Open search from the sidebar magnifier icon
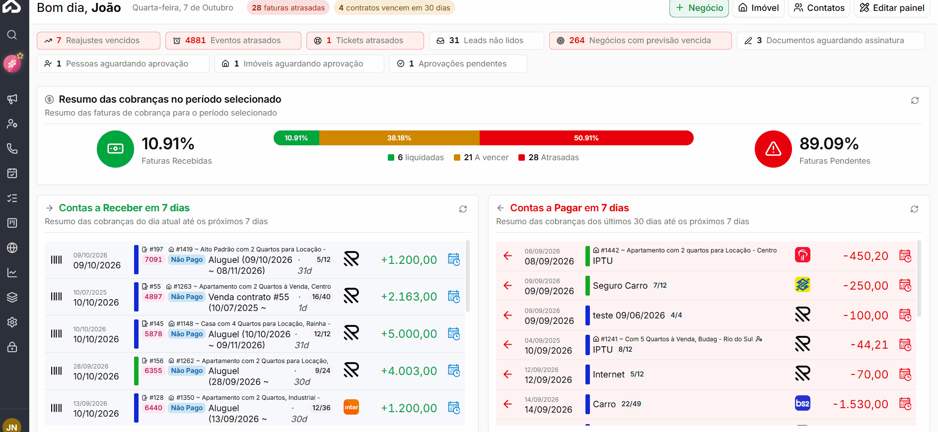The image size is (938, 432). [x=12, y=35]
